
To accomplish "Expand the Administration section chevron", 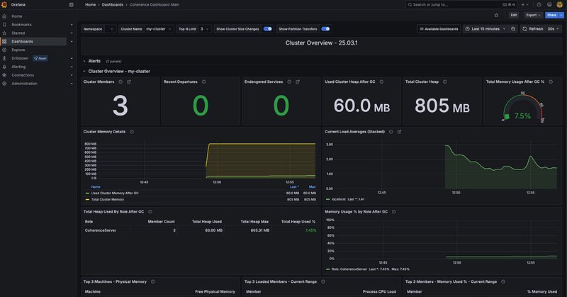I will pos(72,84).
